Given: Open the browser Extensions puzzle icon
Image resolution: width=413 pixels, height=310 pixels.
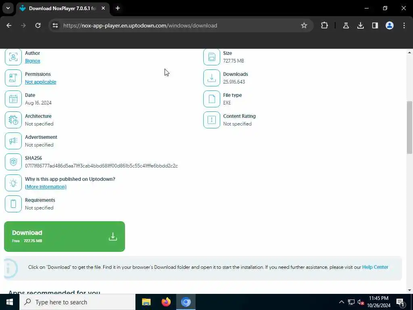Looking at the screenshot, I should click(325, 25).
